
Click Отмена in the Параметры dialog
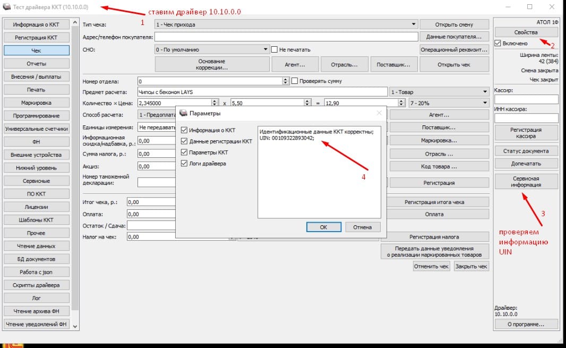(363, 227)
